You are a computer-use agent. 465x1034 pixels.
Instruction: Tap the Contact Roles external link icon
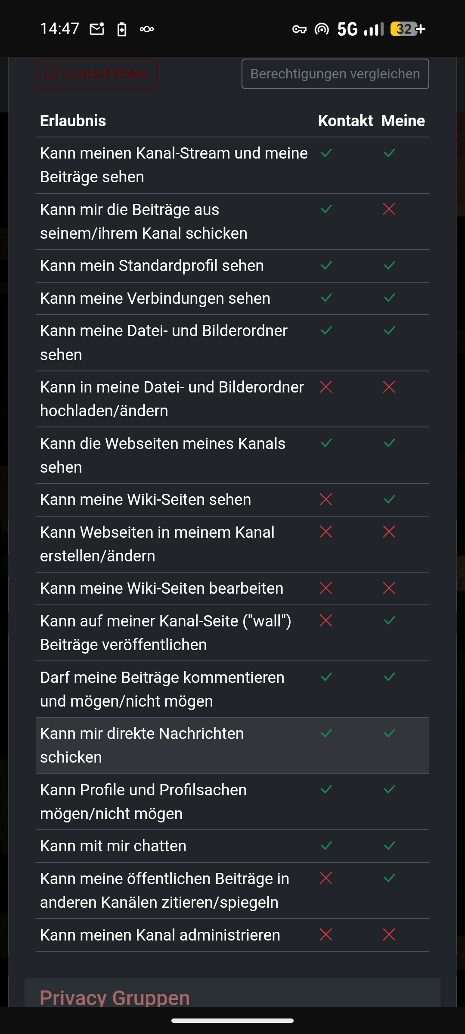coord(51,74)
